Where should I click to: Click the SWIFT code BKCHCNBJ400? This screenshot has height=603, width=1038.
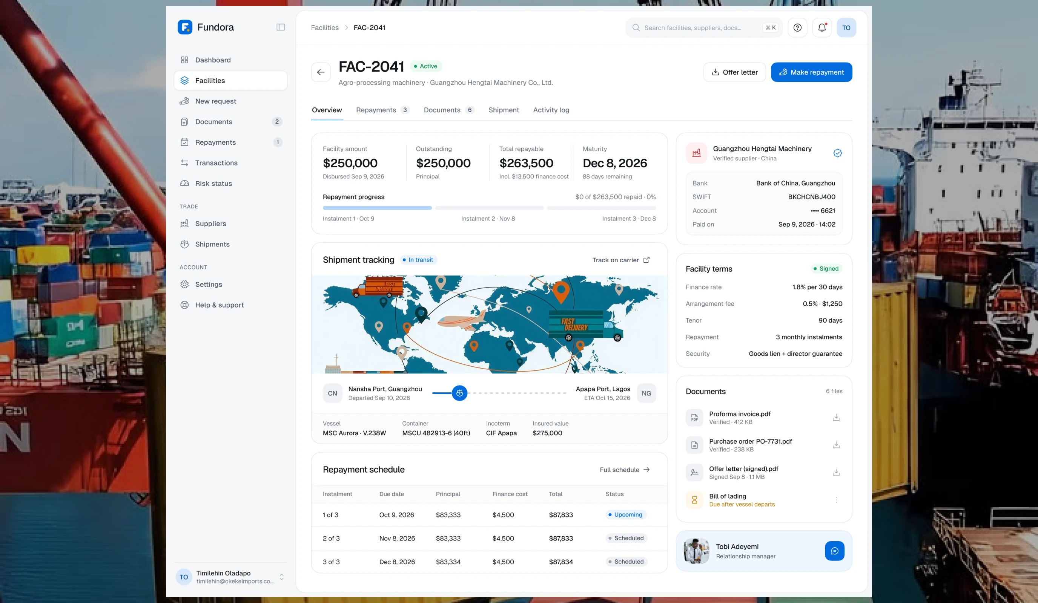tap(811, 197)
